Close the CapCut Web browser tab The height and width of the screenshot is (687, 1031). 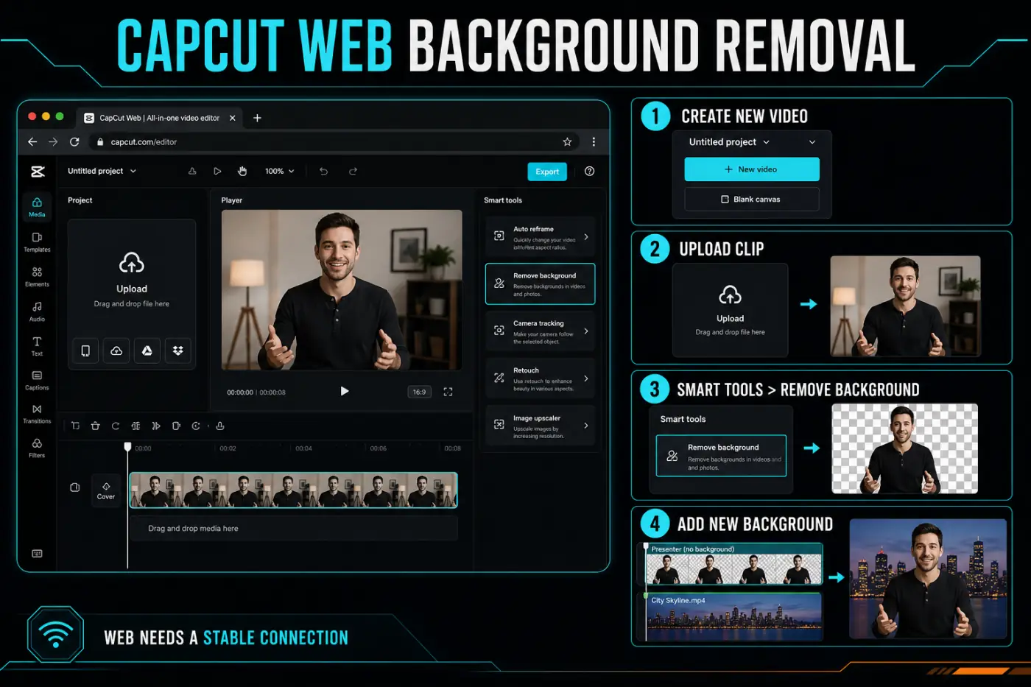tap(232, 118)
